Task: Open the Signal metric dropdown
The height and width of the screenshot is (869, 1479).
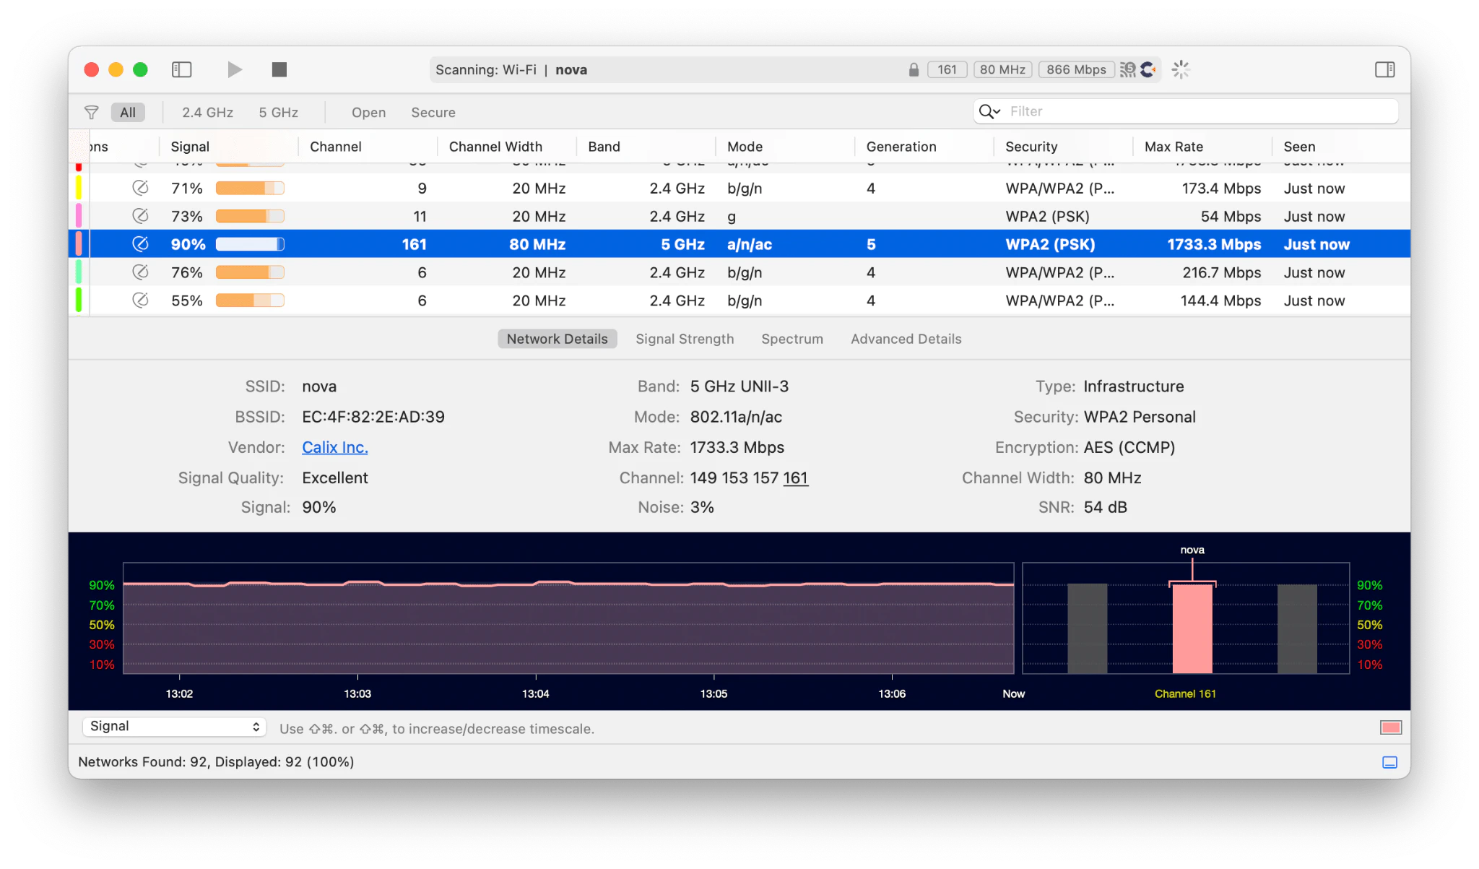Action: tap(173, 727)
